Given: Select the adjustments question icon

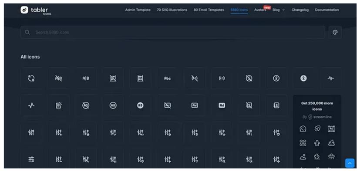Looking at the screenshot, I should 195,159.
